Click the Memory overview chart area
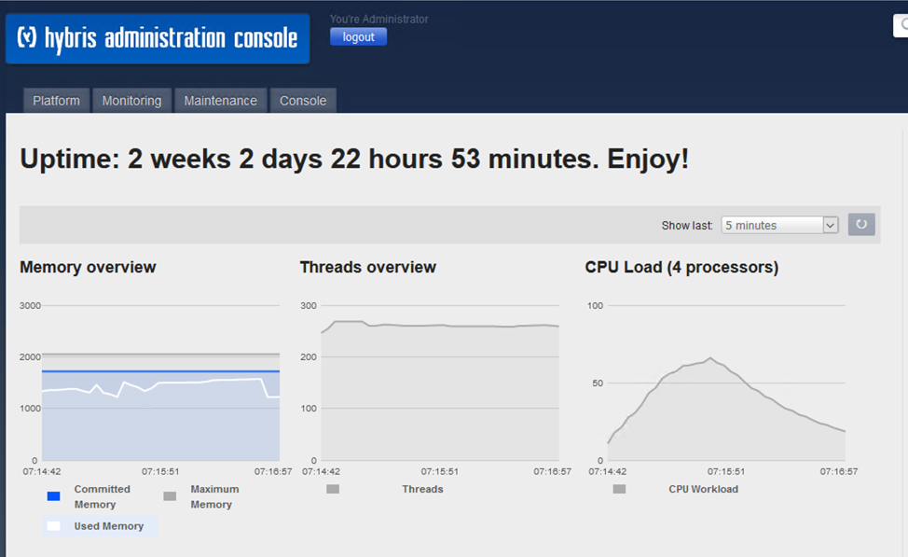 [x=161, y=383]
